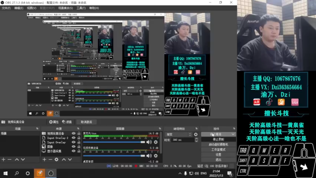The height and width of the screenshot is (178, 316).
Task: Decrease 时长 duration with down arrow
Action: [196, 141]
